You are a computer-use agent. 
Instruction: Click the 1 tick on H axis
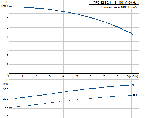tap(7, 65)
